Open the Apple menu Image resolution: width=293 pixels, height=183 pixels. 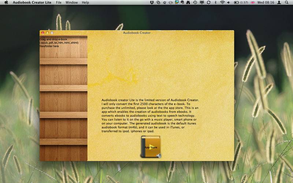pyautogui.click(x=6, y=3)
